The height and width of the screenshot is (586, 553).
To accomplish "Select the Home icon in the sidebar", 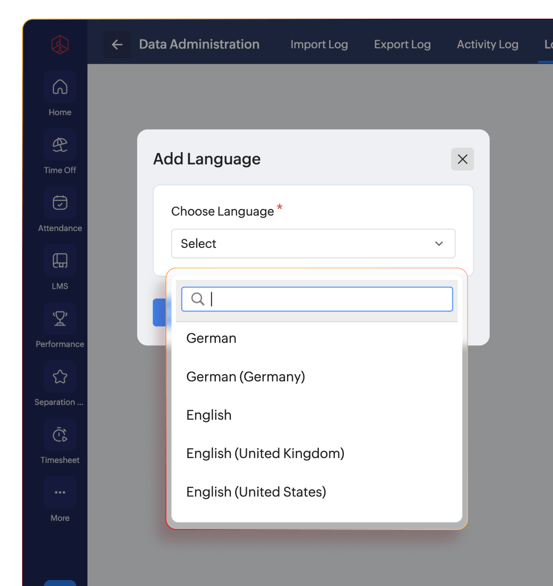I will click(x=60, y=87).
